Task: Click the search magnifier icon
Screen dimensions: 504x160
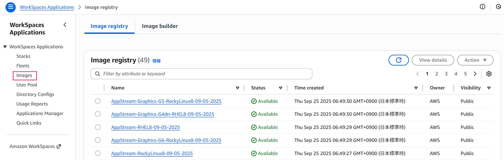Action: (x=98, y=74)
